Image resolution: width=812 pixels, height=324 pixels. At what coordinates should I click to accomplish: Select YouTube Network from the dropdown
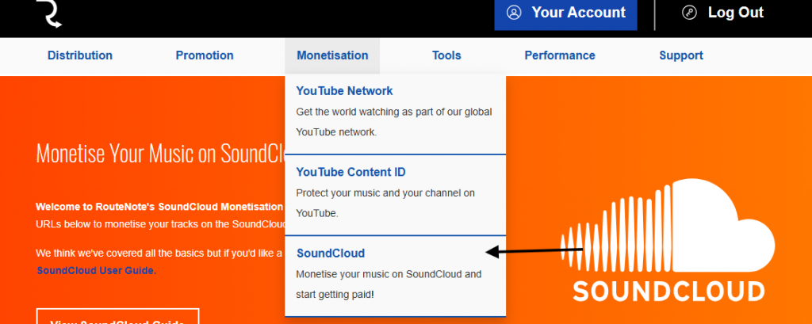point(344,91)
